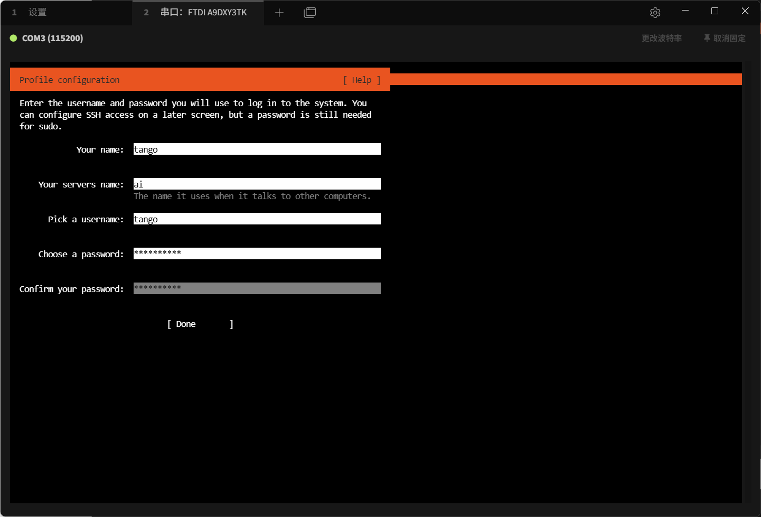Click the "Choose a password" field
The height and width of the screenshot is (517, 761).
click(257, 254)
